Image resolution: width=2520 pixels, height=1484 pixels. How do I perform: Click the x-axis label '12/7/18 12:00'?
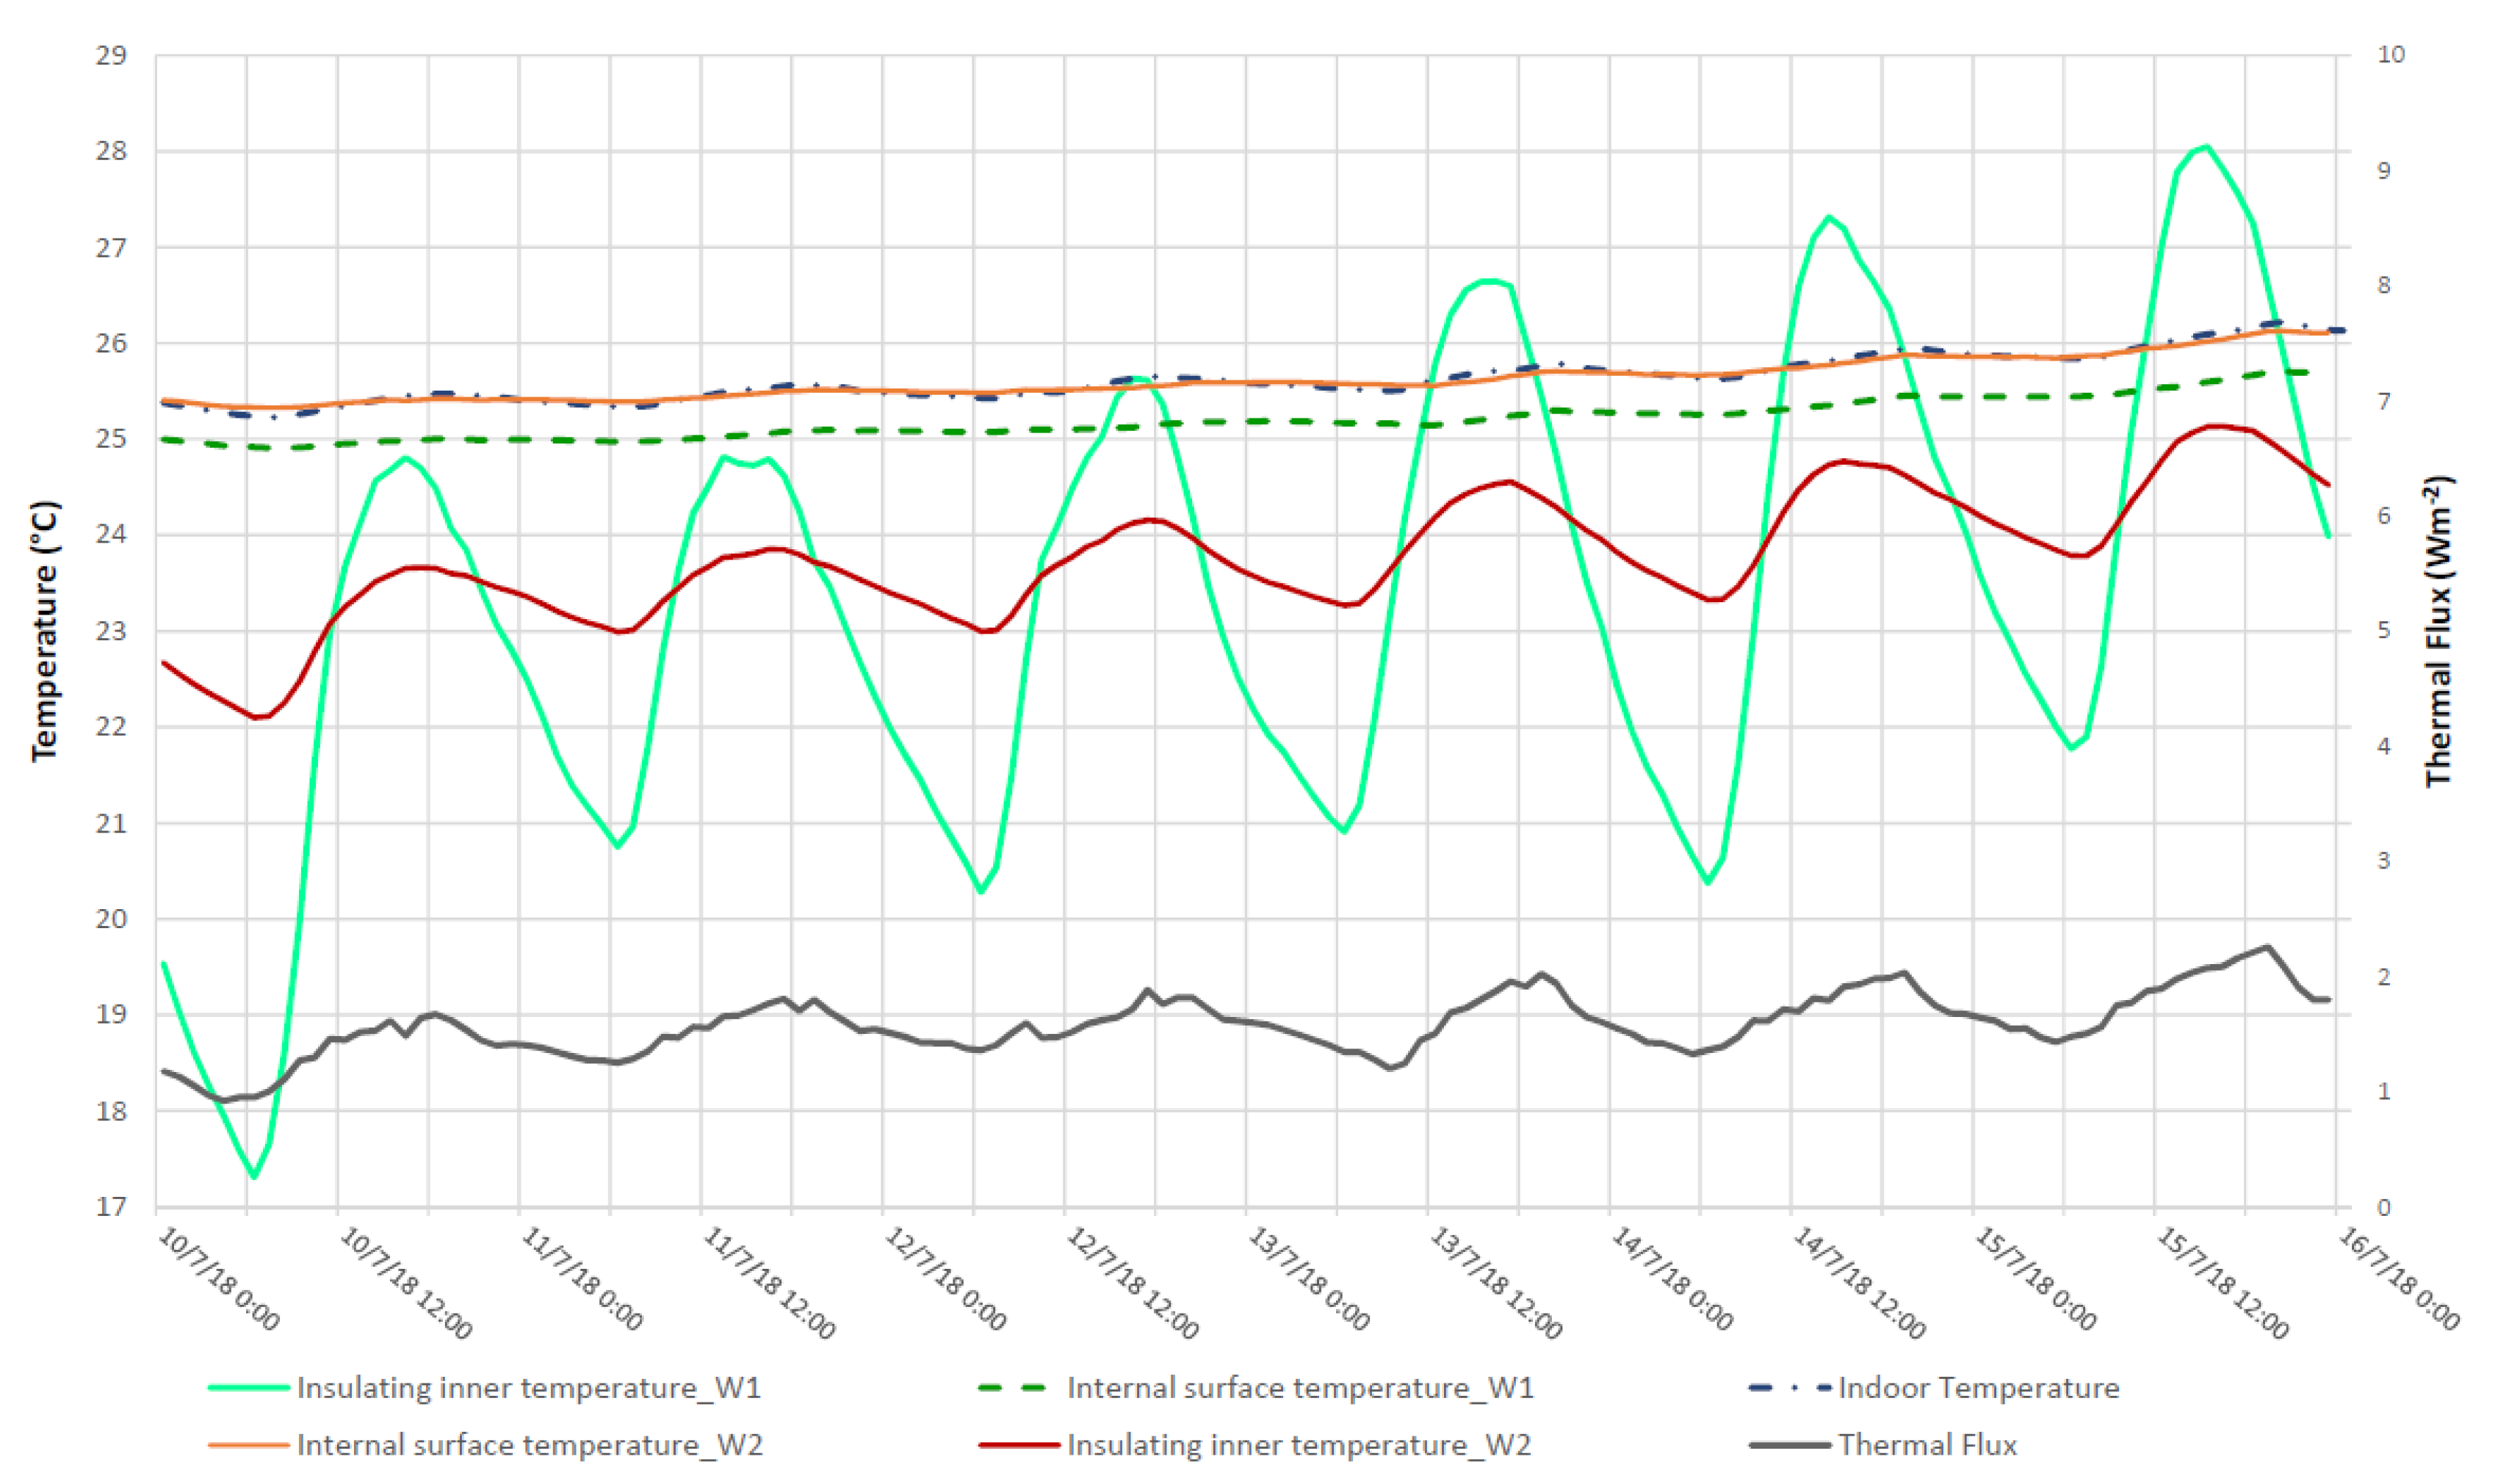1132,1283
